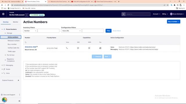The width and height of the screenshot is (186, 104).
Task: Click the Fax capability icon
Action: [x=100, y=48]
